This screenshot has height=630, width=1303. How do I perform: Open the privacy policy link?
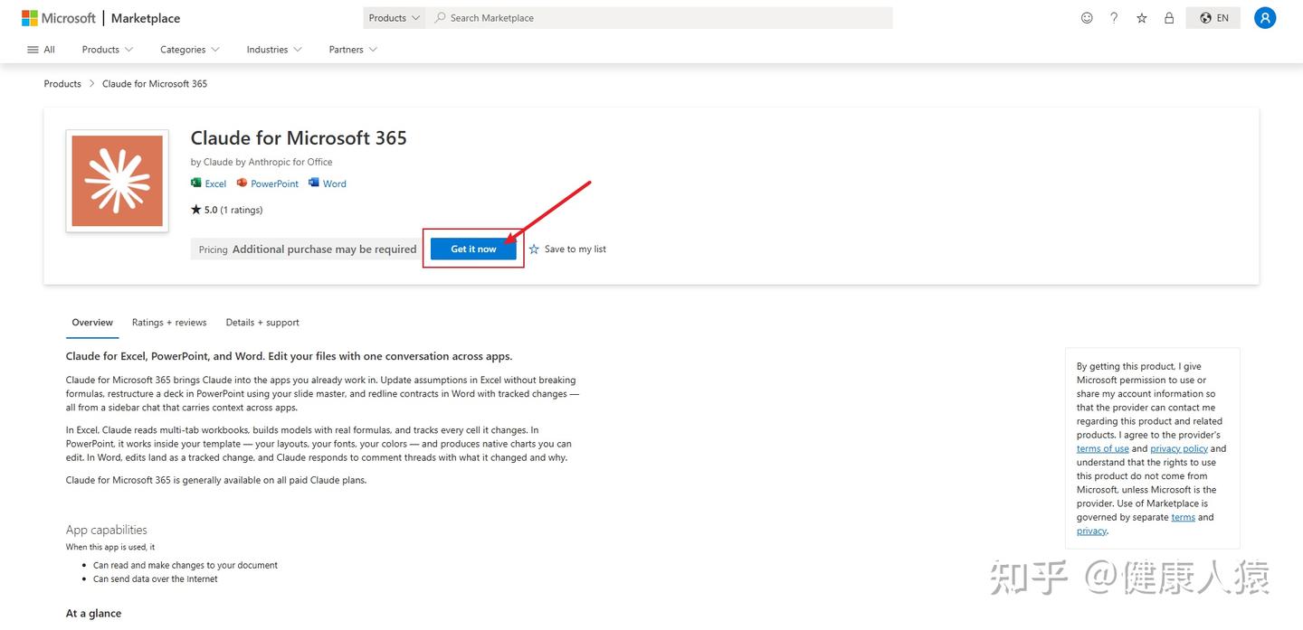click(1179, 448)
